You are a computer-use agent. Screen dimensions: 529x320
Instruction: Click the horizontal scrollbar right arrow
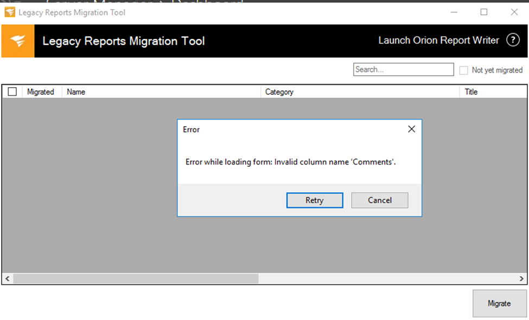[x=521, y=278]
